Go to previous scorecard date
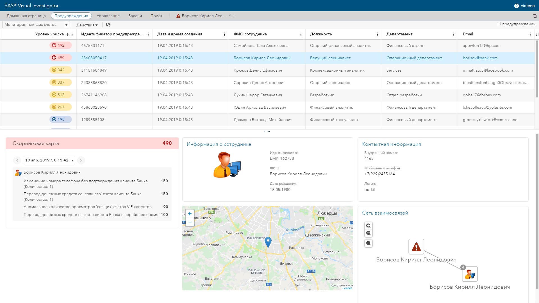The image size is (539, 303). [x=17, y=160]
